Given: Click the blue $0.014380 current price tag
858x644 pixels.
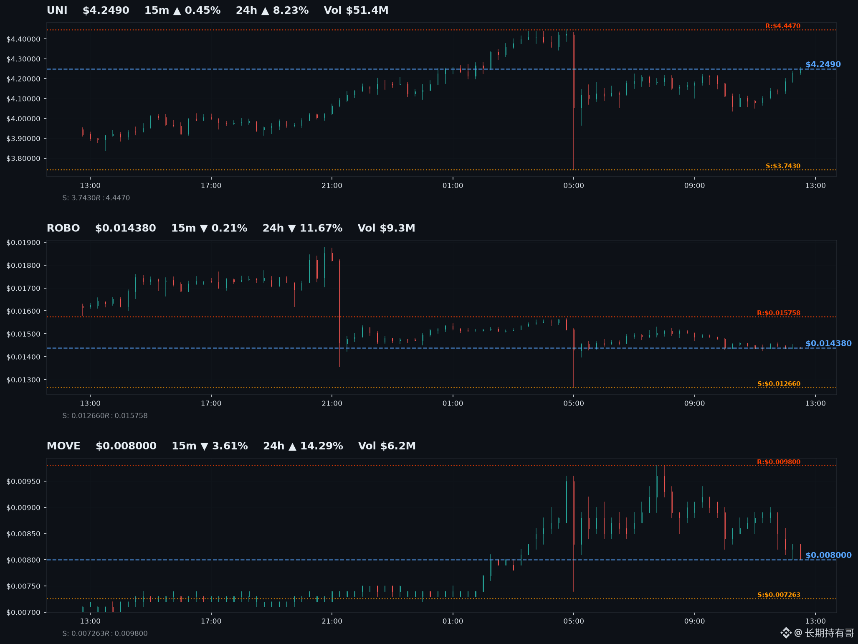Looking at the screenshot, I should (x=828, y=343).
